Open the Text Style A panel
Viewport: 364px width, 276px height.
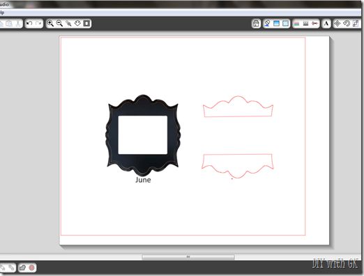(x=326, y=24)
